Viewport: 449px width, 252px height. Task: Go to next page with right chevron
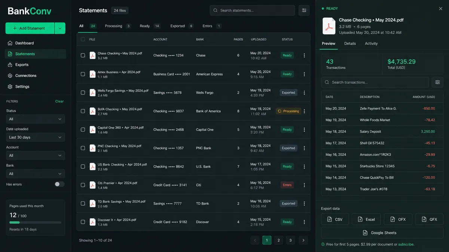click(303, 240)
